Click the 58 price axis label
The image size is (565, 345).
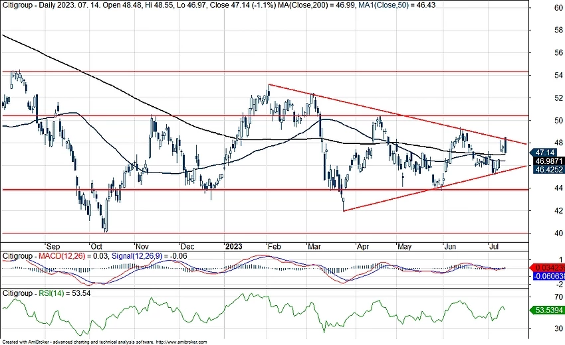[x=558, y=31]
